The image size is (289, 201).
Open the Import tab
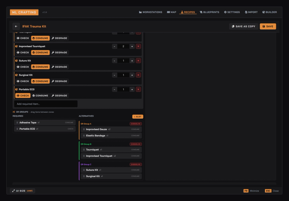[x=251, y=12]
